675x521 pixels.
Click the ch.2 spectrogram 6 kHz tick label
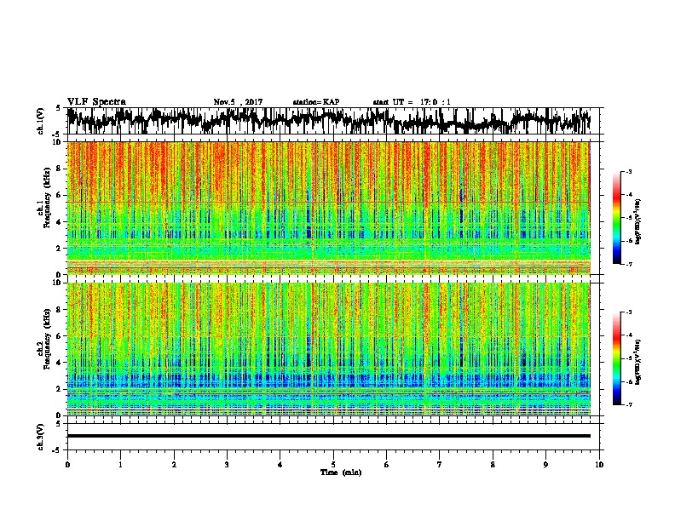[x=60, y=336]
